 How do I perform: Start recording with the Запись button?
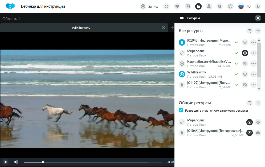tap(149, 7)
